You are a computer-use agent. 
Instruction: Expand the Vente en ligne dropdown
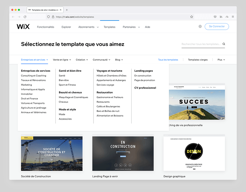[62, 60]
